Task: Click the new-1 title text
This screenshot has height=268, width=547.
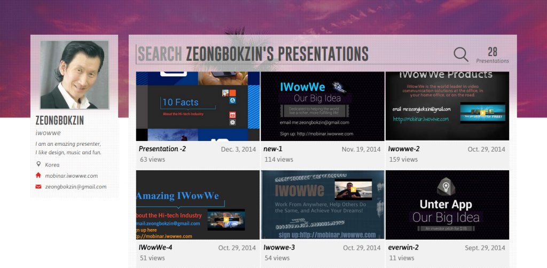Action: 274,149
